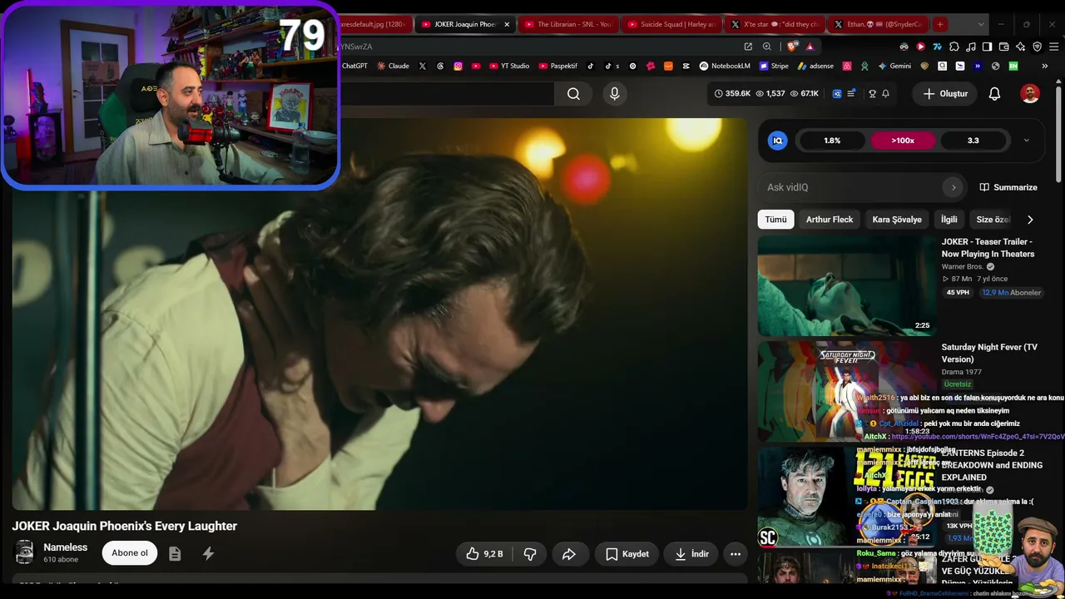Open the Saturday Night Fever thumbnail

(846, 390)
